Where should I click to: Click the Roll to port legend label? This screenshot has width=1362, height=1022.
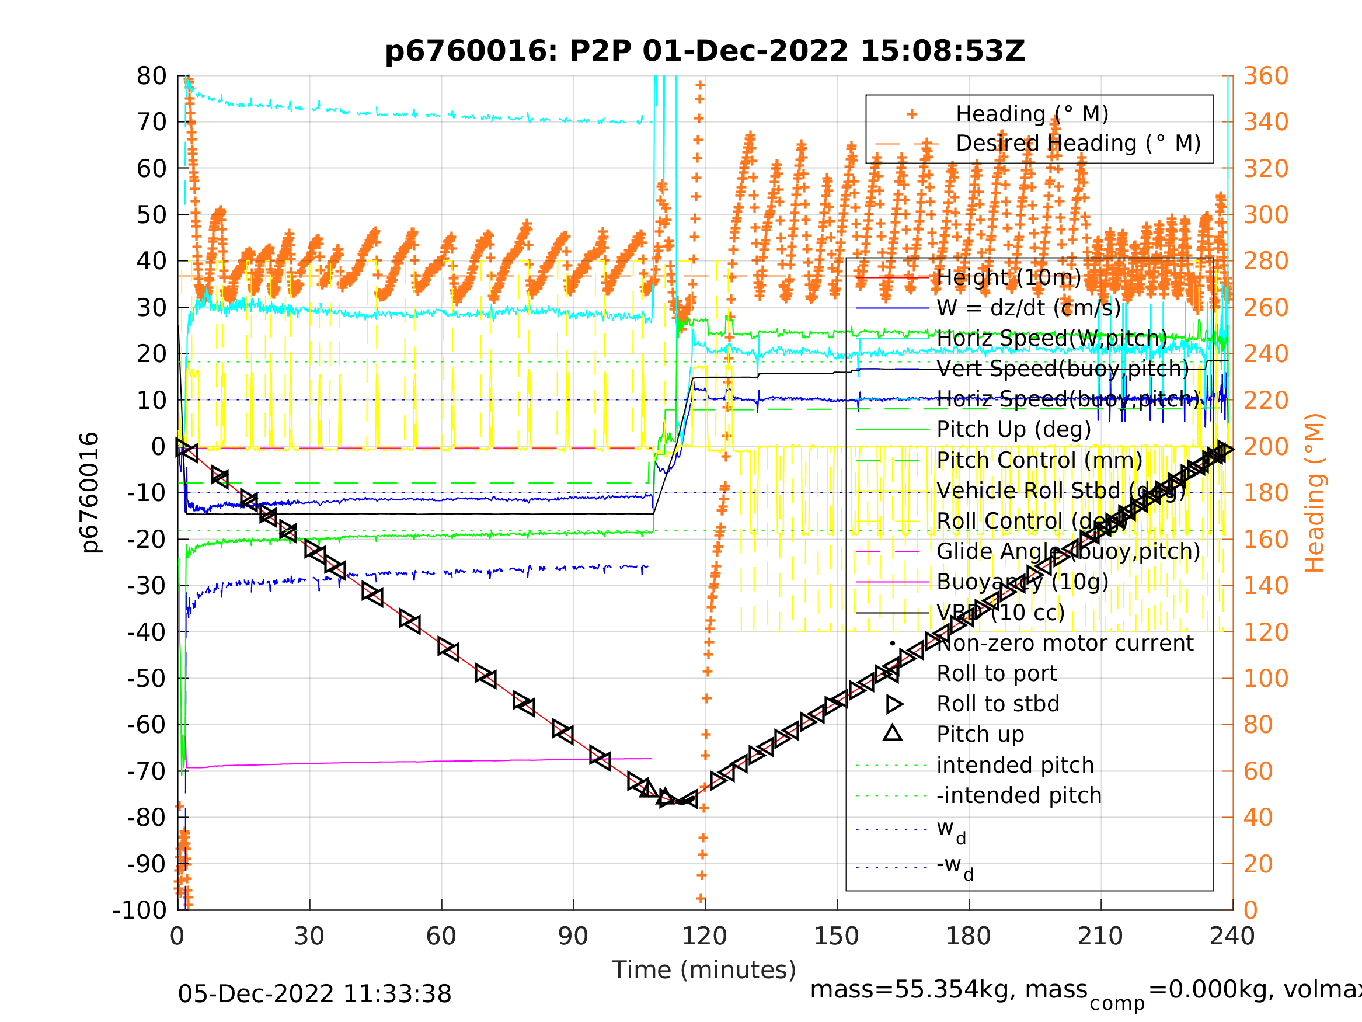click(x=997, y=673)
